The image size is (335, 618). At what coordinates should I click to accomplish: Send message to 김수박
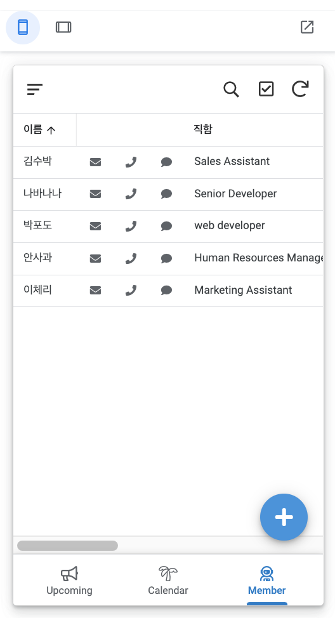point(166,162)
